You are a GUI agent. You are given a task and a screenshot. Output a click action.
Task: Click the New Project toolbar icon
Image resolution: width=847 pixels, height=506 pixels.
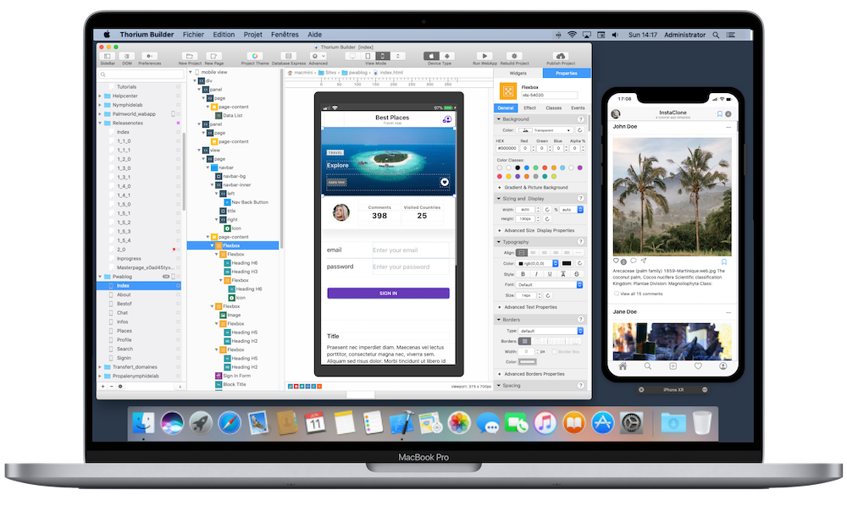189,56
